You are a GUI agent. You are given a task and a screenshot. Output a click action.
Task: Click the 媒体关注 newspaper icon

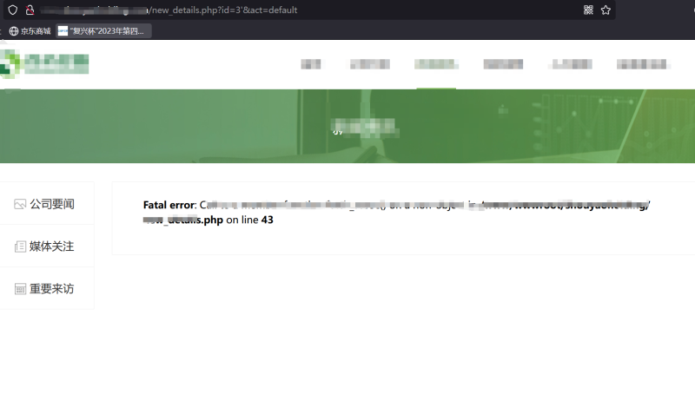point(20,247)
